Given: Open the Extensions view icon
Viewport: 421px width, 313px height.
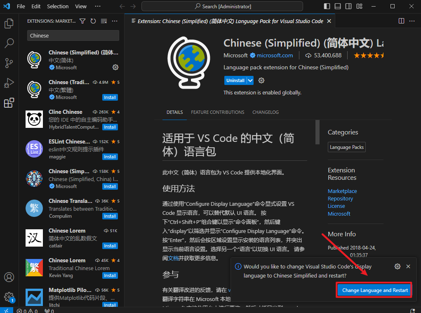Looking at the screenshot, I should coord(9,103).
